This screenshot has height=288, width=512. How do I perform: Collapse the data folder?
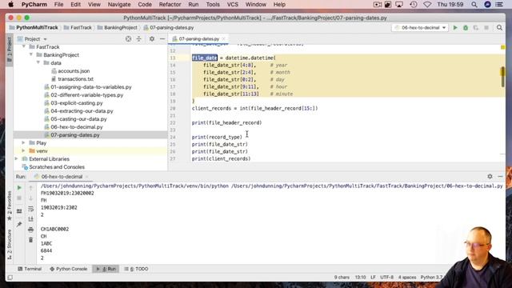[x=38, y=62]
